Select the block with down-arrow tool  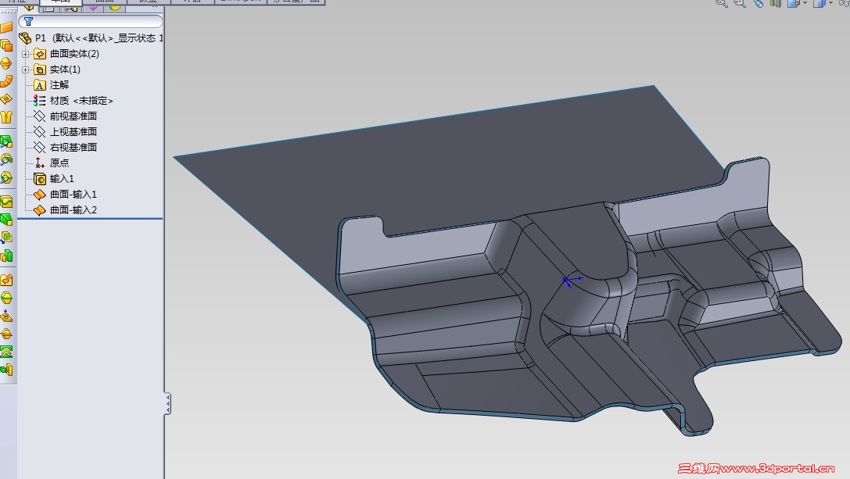6,316
